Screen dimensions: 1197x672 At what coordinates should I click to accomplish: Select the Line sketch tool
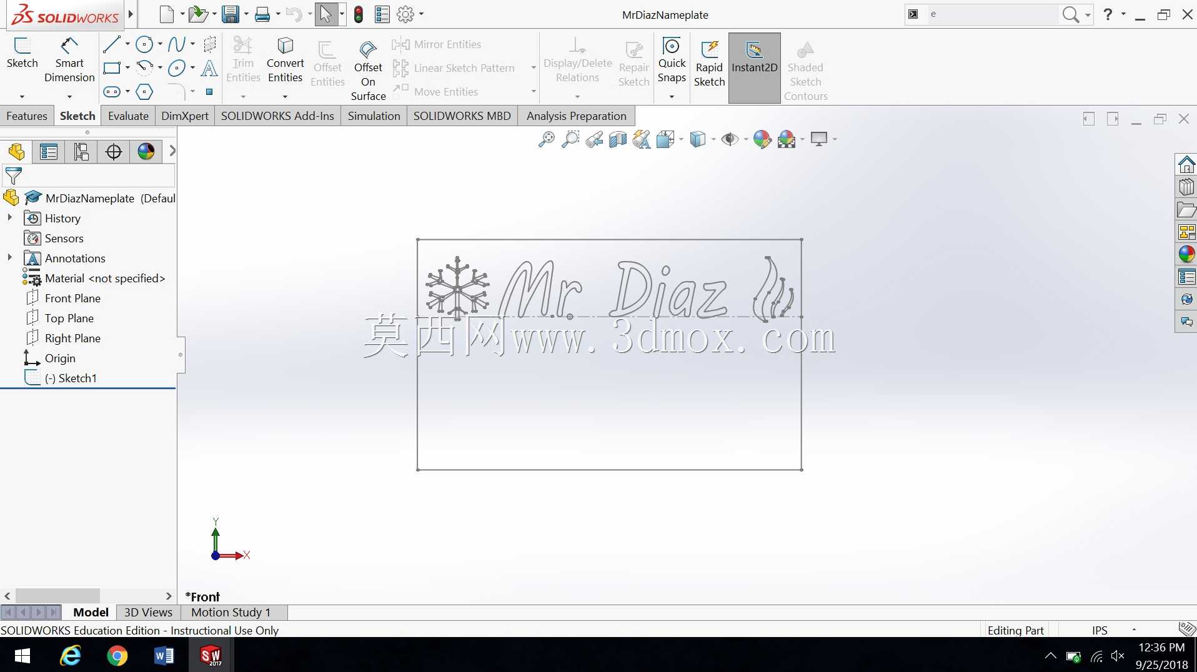111,44
